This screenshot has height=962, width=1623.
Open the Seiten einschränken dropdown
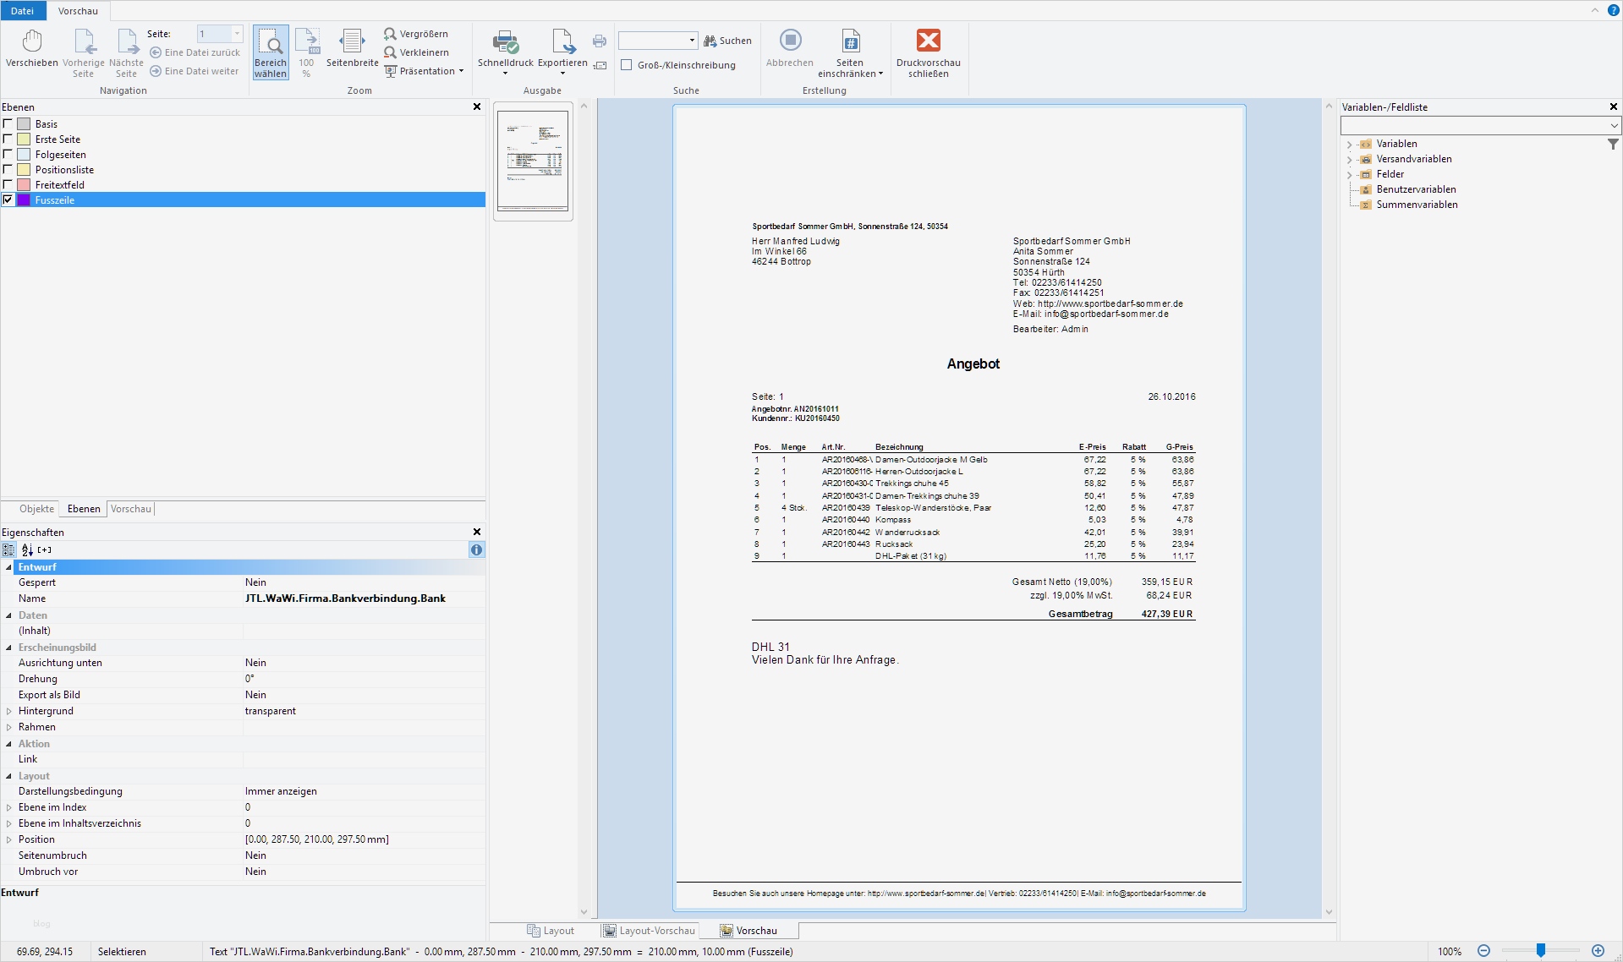(x=850, y=54)
